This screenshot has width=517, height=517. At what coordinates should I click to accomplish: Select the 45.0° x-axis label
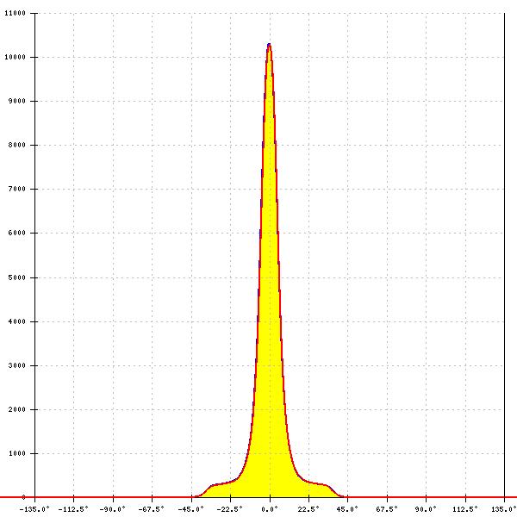347,508
